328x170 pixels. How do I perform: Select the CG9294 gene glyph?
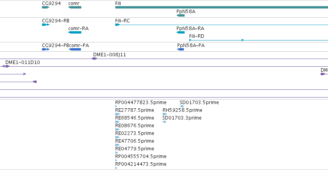[x=45, y=7]
